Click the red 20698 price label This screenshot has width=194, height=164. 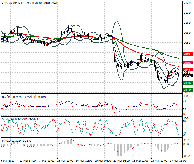pyautogui.click(x=188, y=54)
